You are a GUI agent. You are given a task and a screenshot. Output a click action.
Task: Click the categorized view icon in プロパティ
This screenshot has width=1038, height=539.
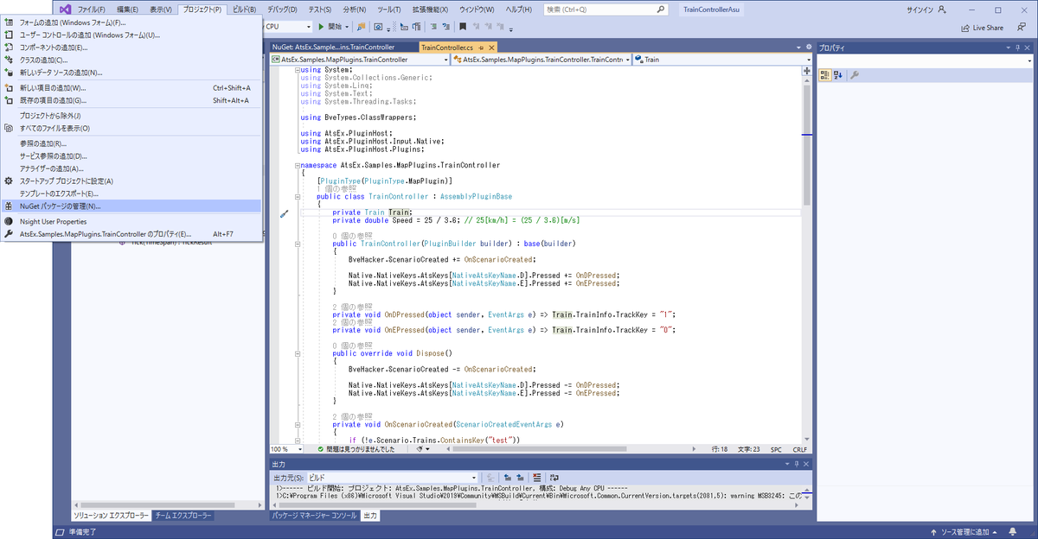point(825,75)
